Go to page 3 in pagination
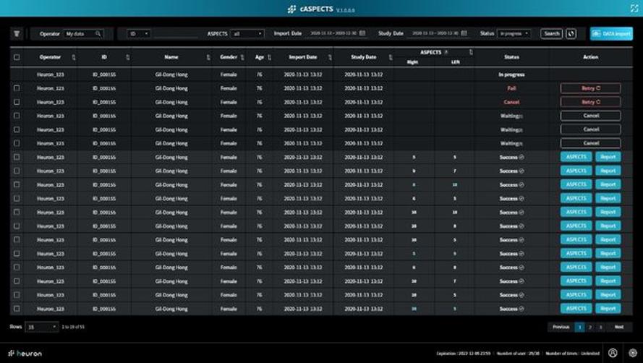643x363 pixels. tap(601, 327)
